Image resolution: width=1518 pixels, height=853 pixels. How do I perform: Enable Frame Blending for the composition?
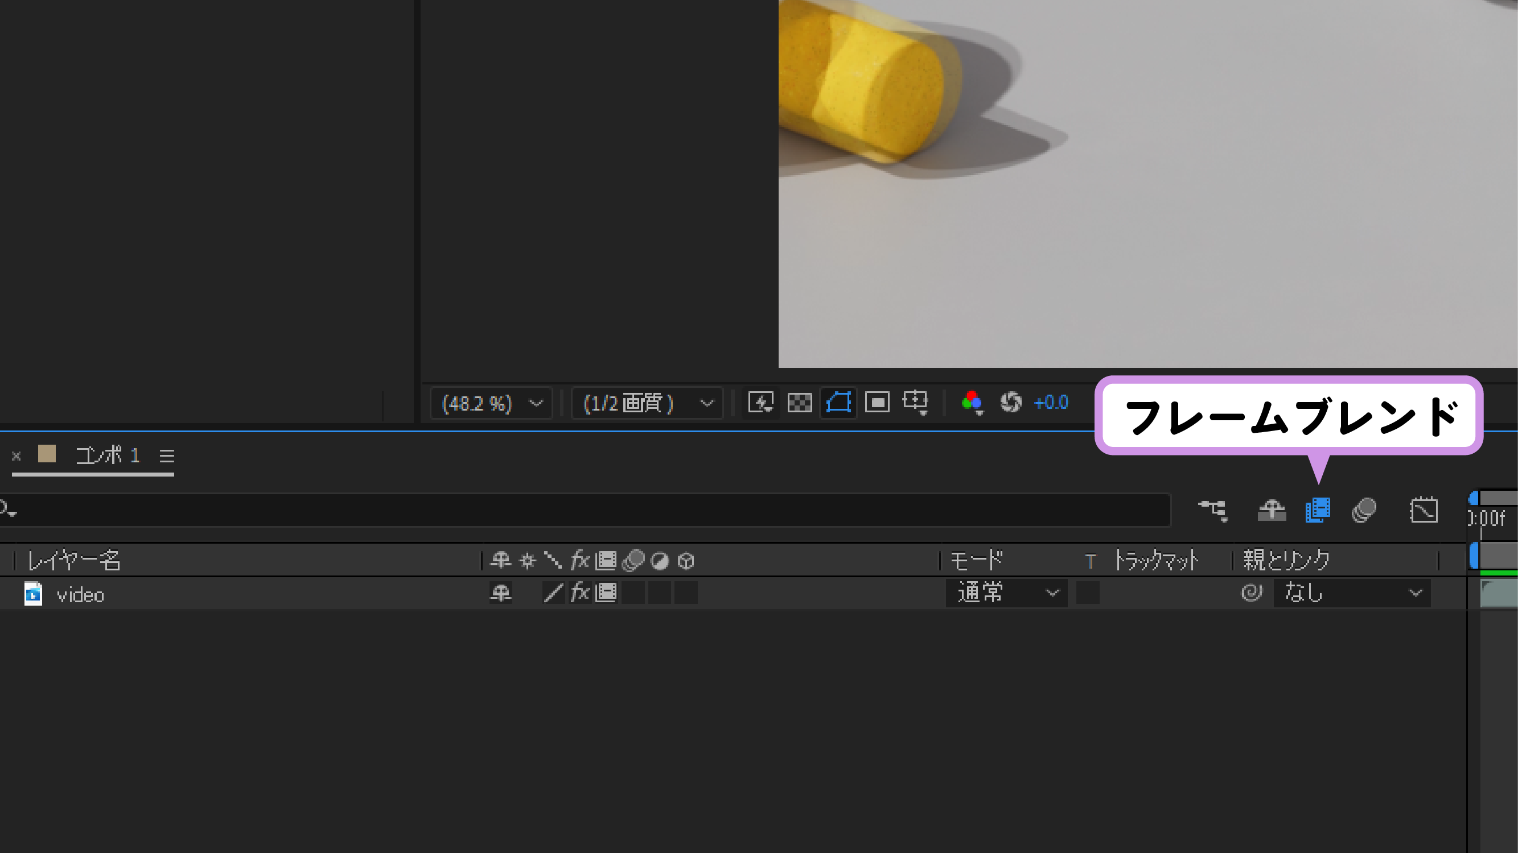(x=1318, y=510)
